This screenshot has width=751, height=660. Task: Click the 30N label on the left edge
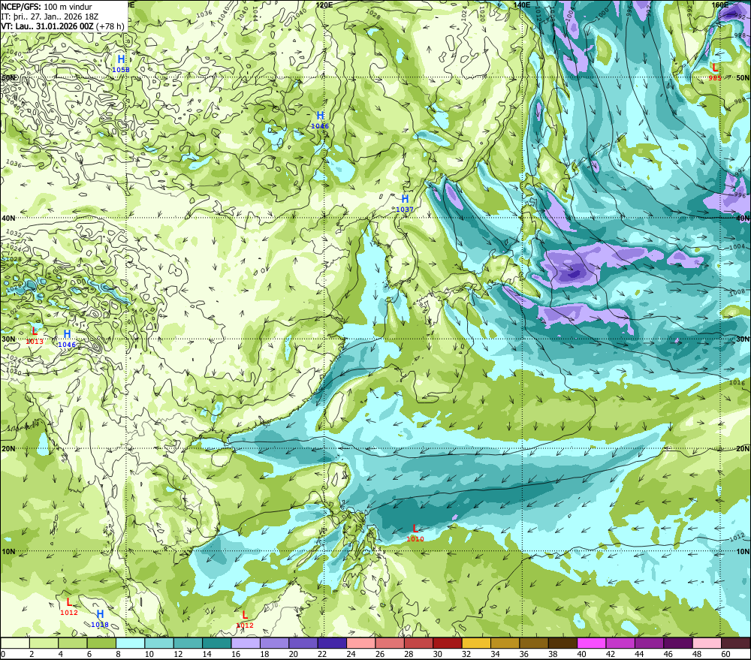[8, 339]
